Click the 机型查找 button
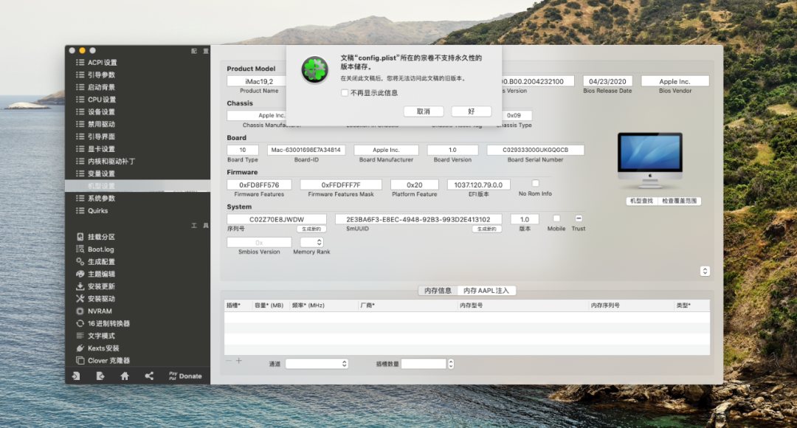 pyautogui.click(x=641, y=201)
